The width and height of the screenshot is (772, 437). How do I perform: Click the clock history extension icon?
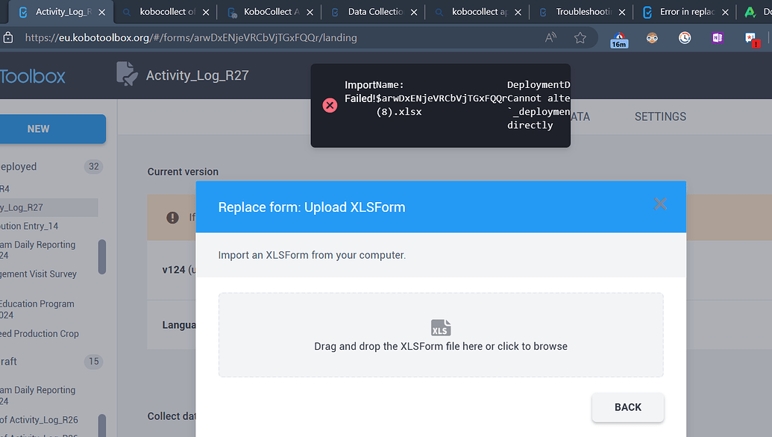685,38
